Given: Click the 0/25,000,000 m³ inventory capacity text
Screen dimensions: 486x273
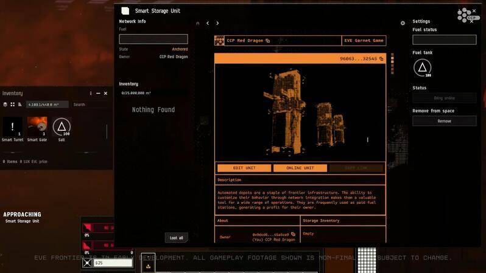Looking at the screenshot, I should tap(136, 93).
